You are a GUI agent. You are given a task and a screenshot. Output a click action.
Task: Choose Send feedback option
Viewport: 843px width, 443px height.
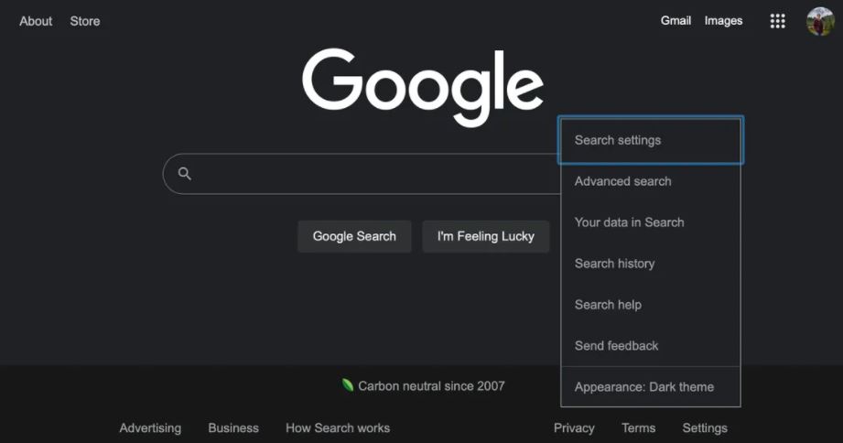tap(616, 346)
